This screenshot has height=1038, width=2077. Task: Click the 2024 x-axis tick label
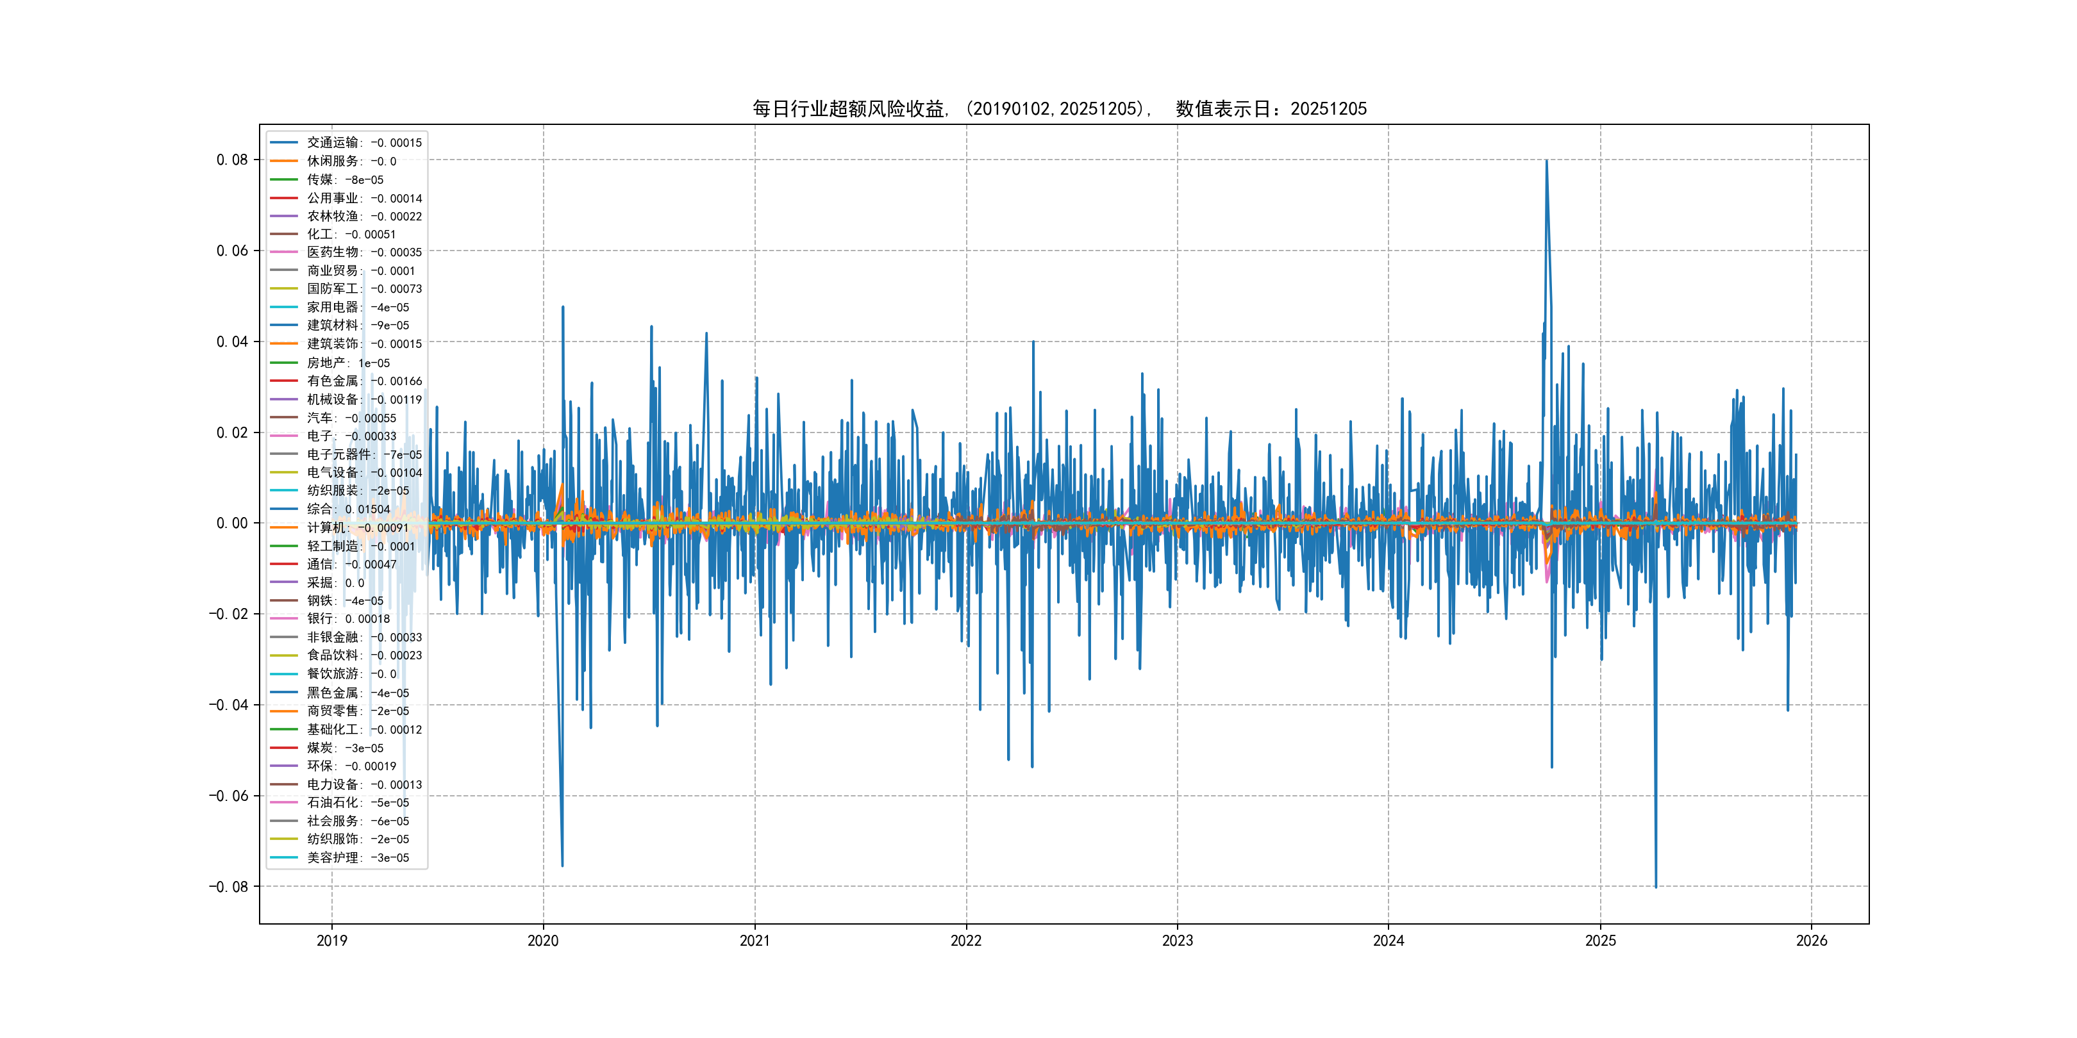[1389, 941]
